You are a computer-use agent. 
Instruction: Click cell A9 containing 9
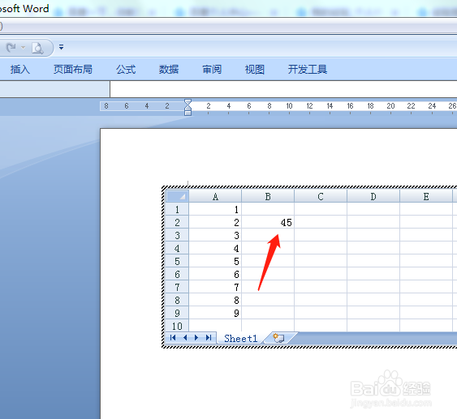(x=215, y=313)
